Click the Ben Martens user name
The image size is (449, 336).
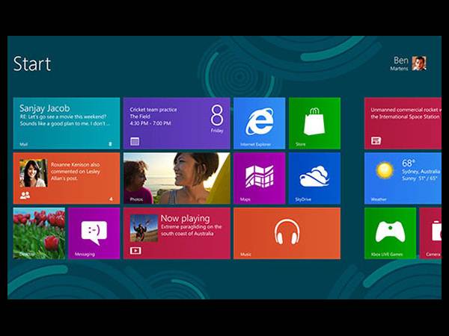(399, 63)
